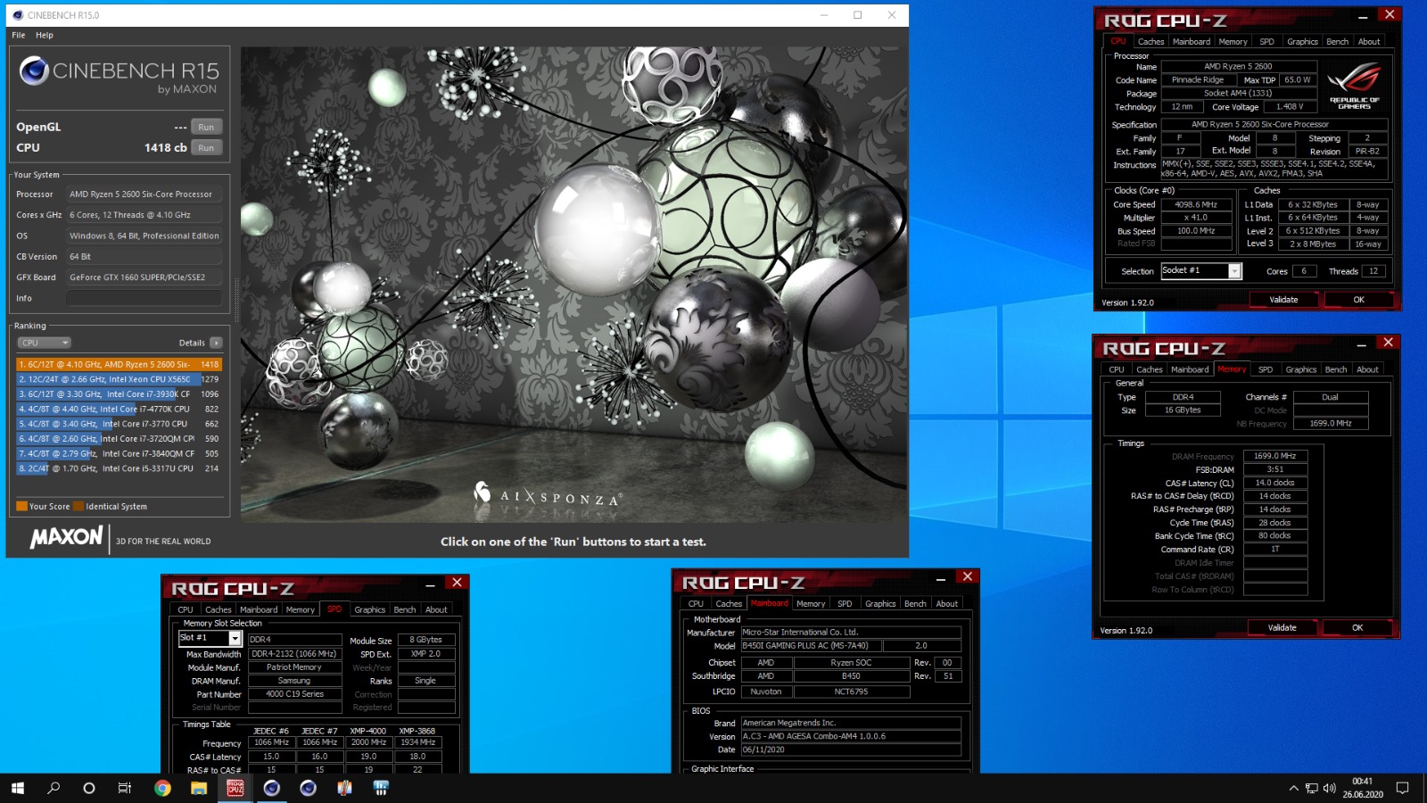
Task: Open About tab in top-right CPU-Z window
Action: [x=1369, y=41]
